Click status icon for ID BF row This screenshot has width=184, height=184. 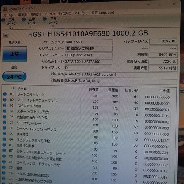point(4,151)
